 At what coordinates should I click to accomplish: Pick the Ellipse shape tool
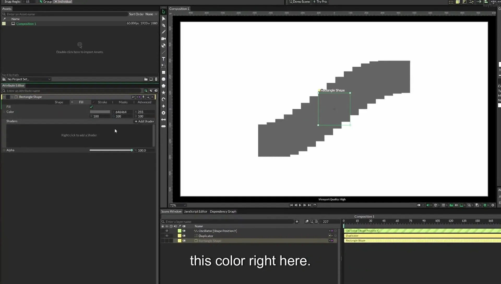tap(164, 79)
